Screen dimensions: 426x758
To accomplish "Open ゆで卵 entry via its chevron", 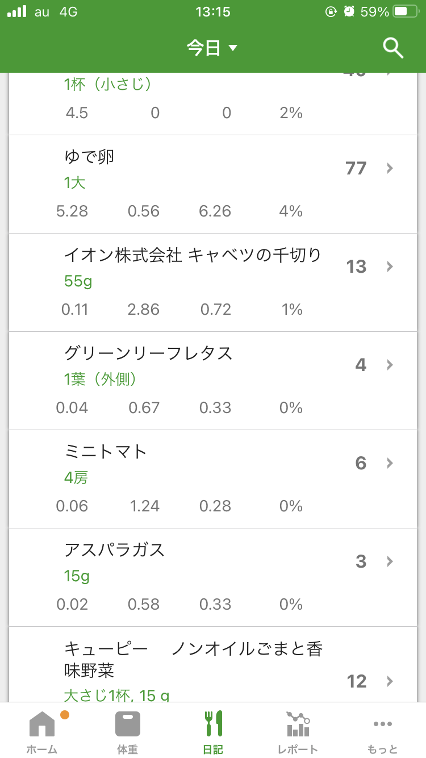I will point(390,168).
